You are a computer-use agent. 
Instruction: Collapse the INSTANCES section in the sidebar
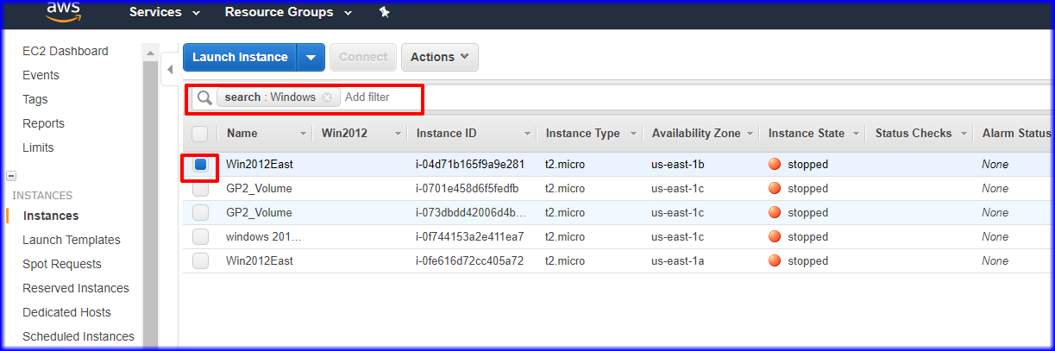click(x=11, y=176)
